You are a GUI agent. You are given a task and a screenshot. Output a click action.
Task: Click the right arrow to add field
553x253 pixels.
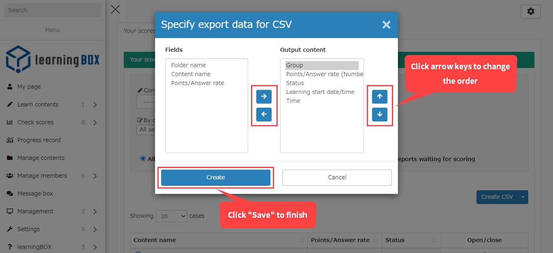pos(264,96)
